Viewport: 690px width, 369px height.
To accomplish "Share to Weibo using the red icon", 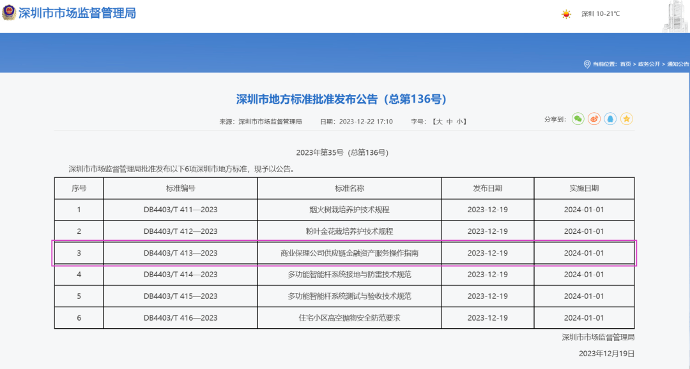I will (594, 119).
